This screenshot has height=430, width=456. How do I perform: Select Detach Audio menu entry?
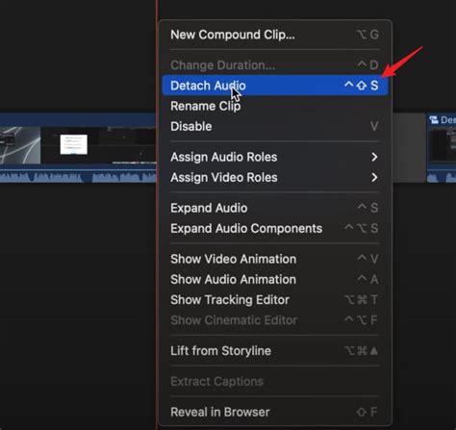point(275,86)
